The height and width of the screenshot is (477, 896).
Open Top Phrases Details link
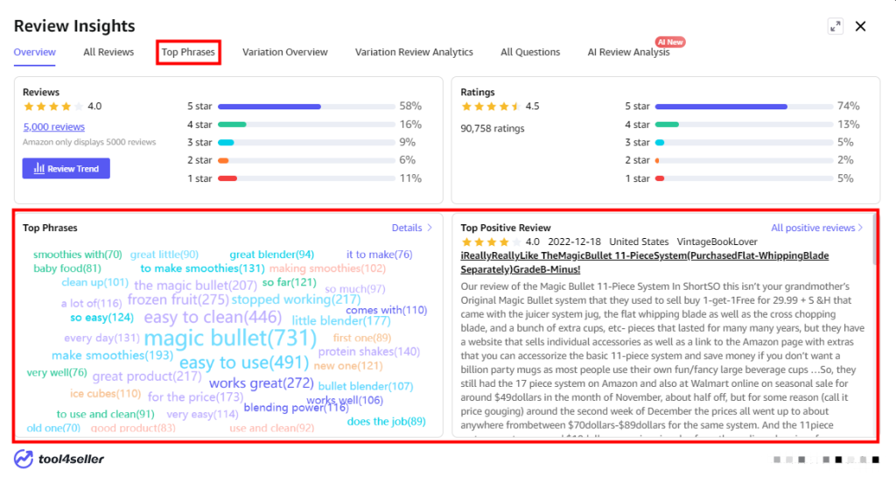(x=407, y=228)
